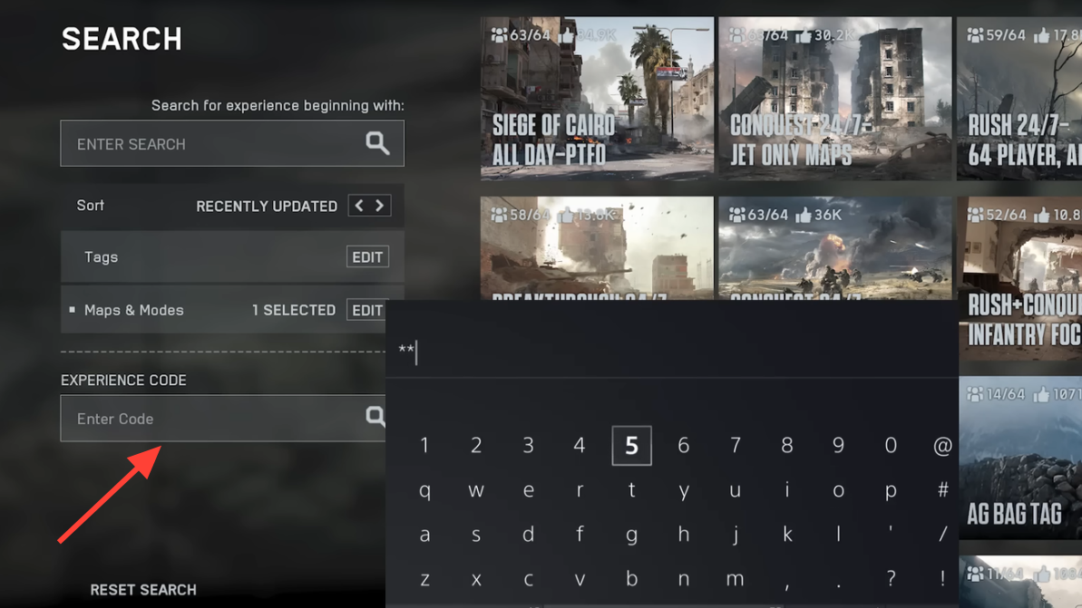Tap the p key on keyboard

(x=890, y=490)
